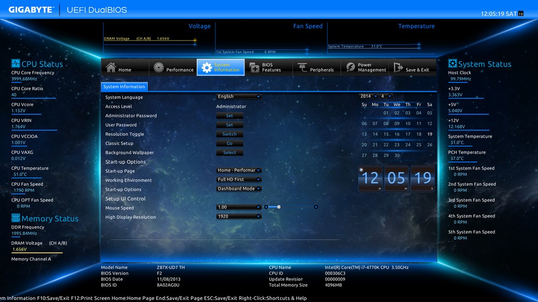Click the calendar icon beside the top clock

[x=521, y=14]
